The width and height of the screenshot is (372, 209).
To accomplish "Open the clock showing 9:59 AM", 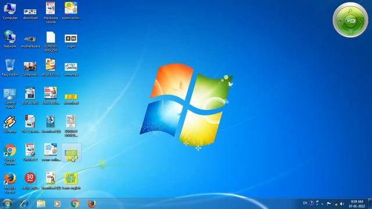I will tap(356, 204).
